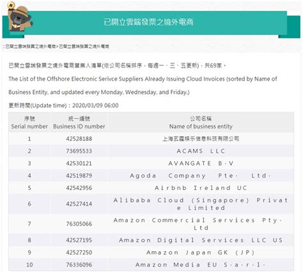Select Business ID 42527414

[x=79, y=204]
